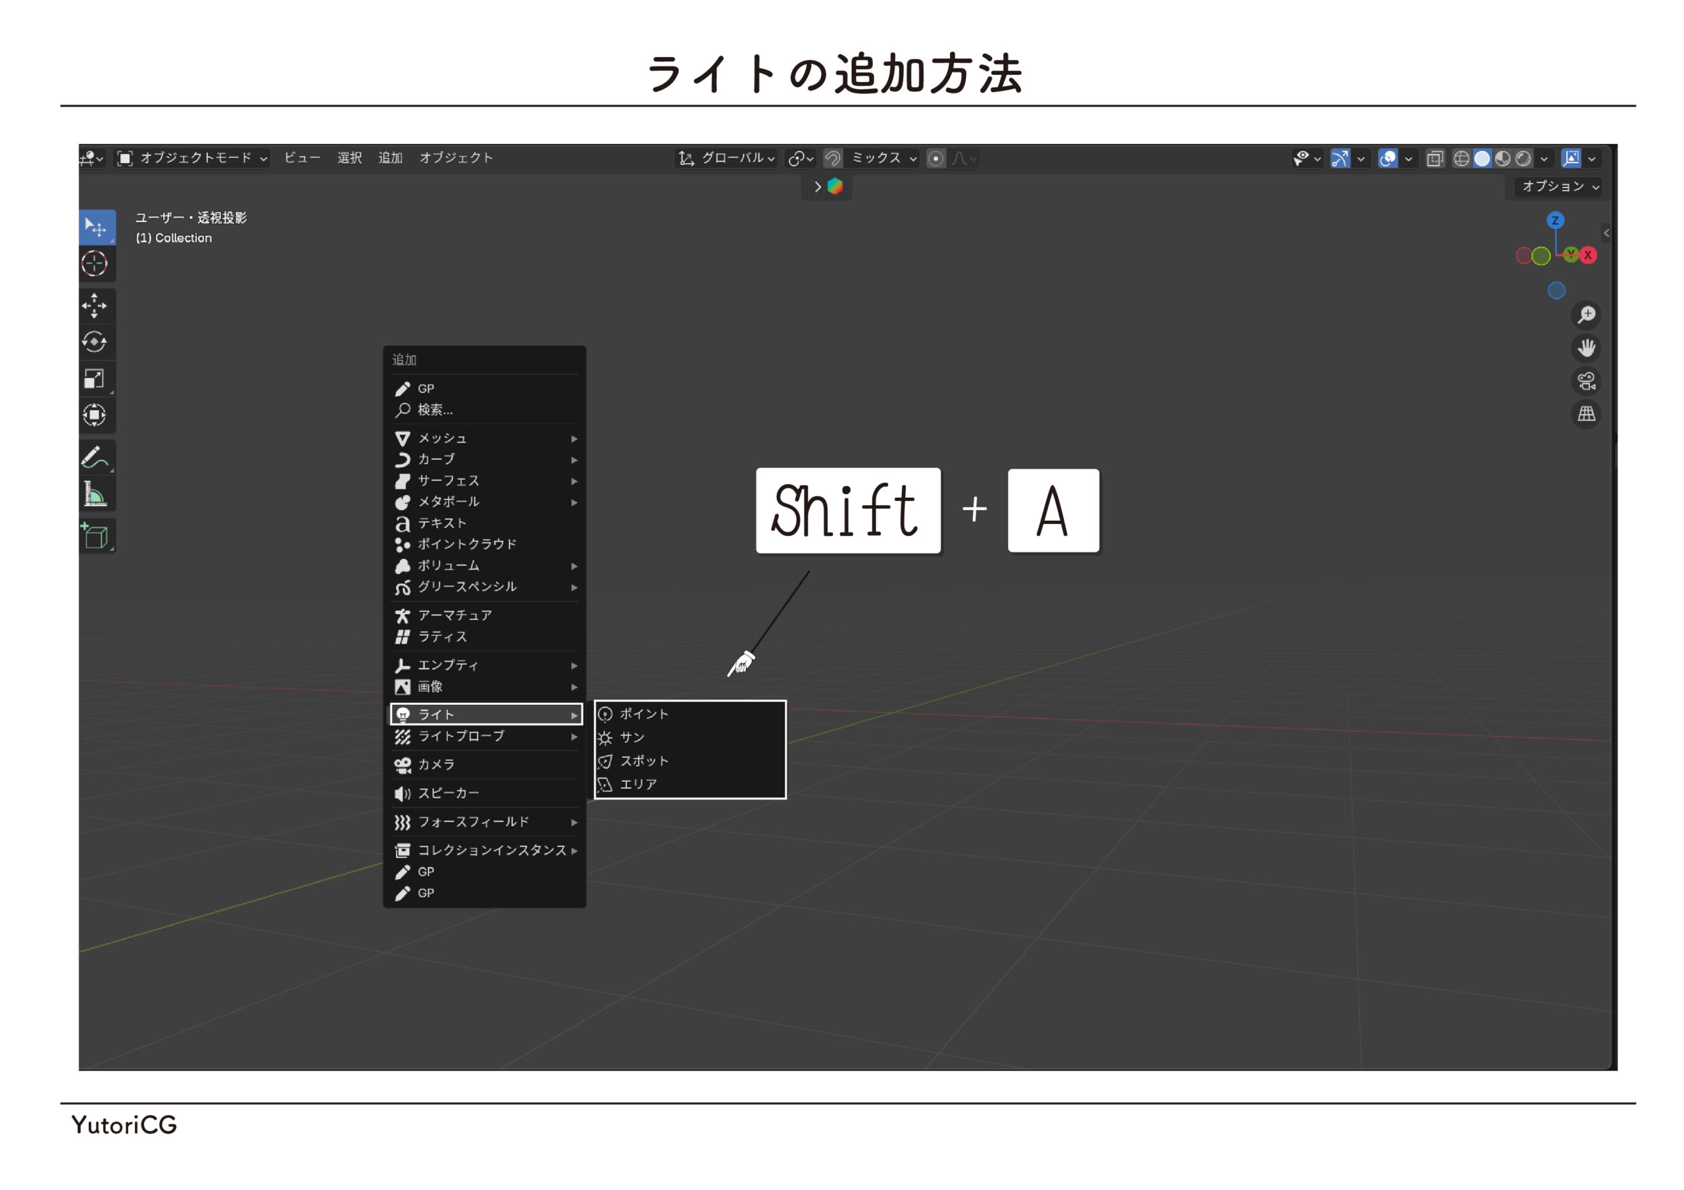1684x1190 pixels.
Task: Click 検索... in the add menu
Action: tap(435, 410)
